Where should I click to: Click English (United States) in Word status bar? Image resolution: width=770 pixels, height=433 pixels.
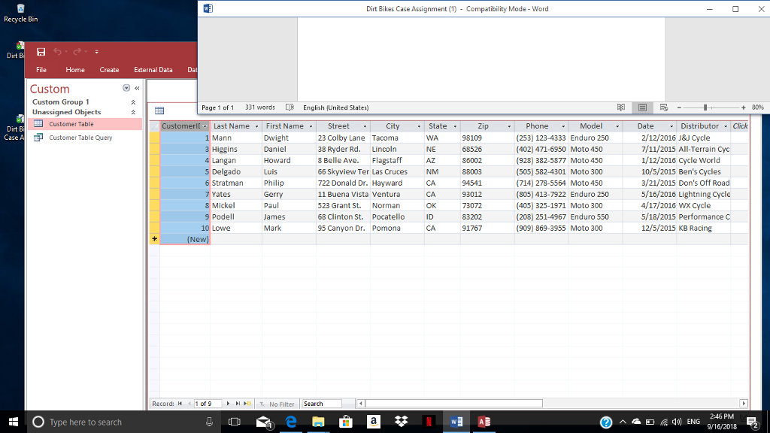coord(336,107)
